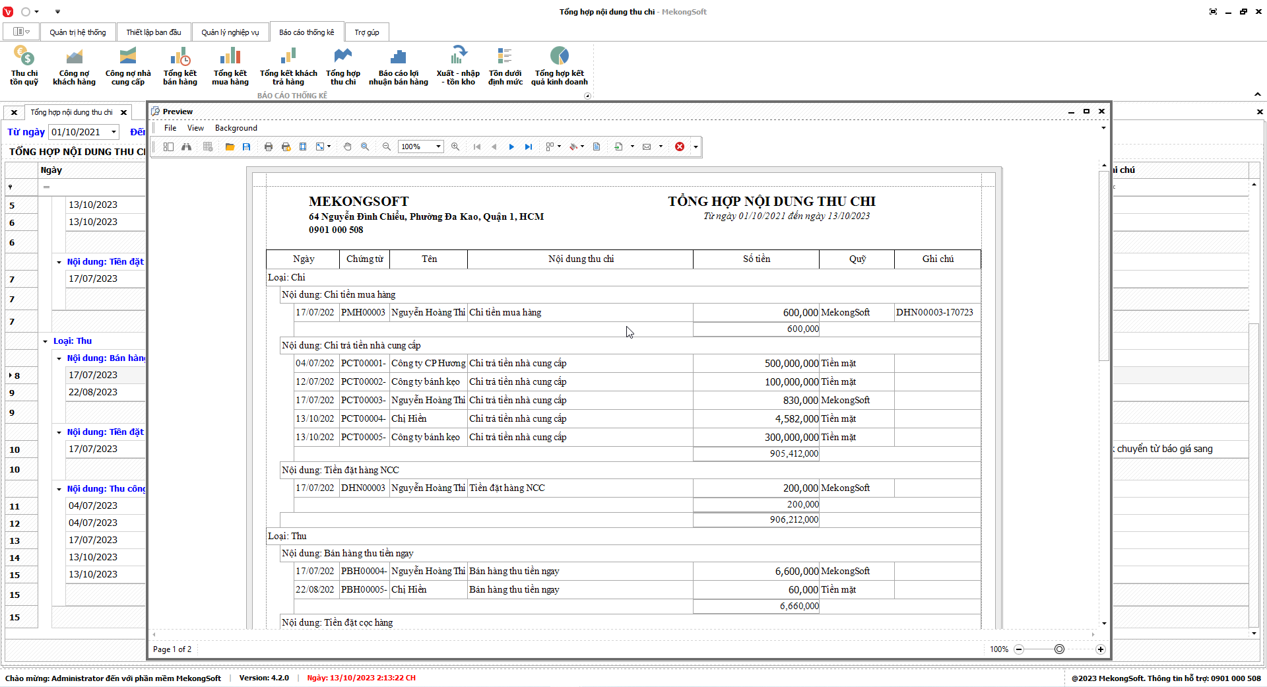Open the Background menu in Preview

pyautogui.click(x=236, y=128)
